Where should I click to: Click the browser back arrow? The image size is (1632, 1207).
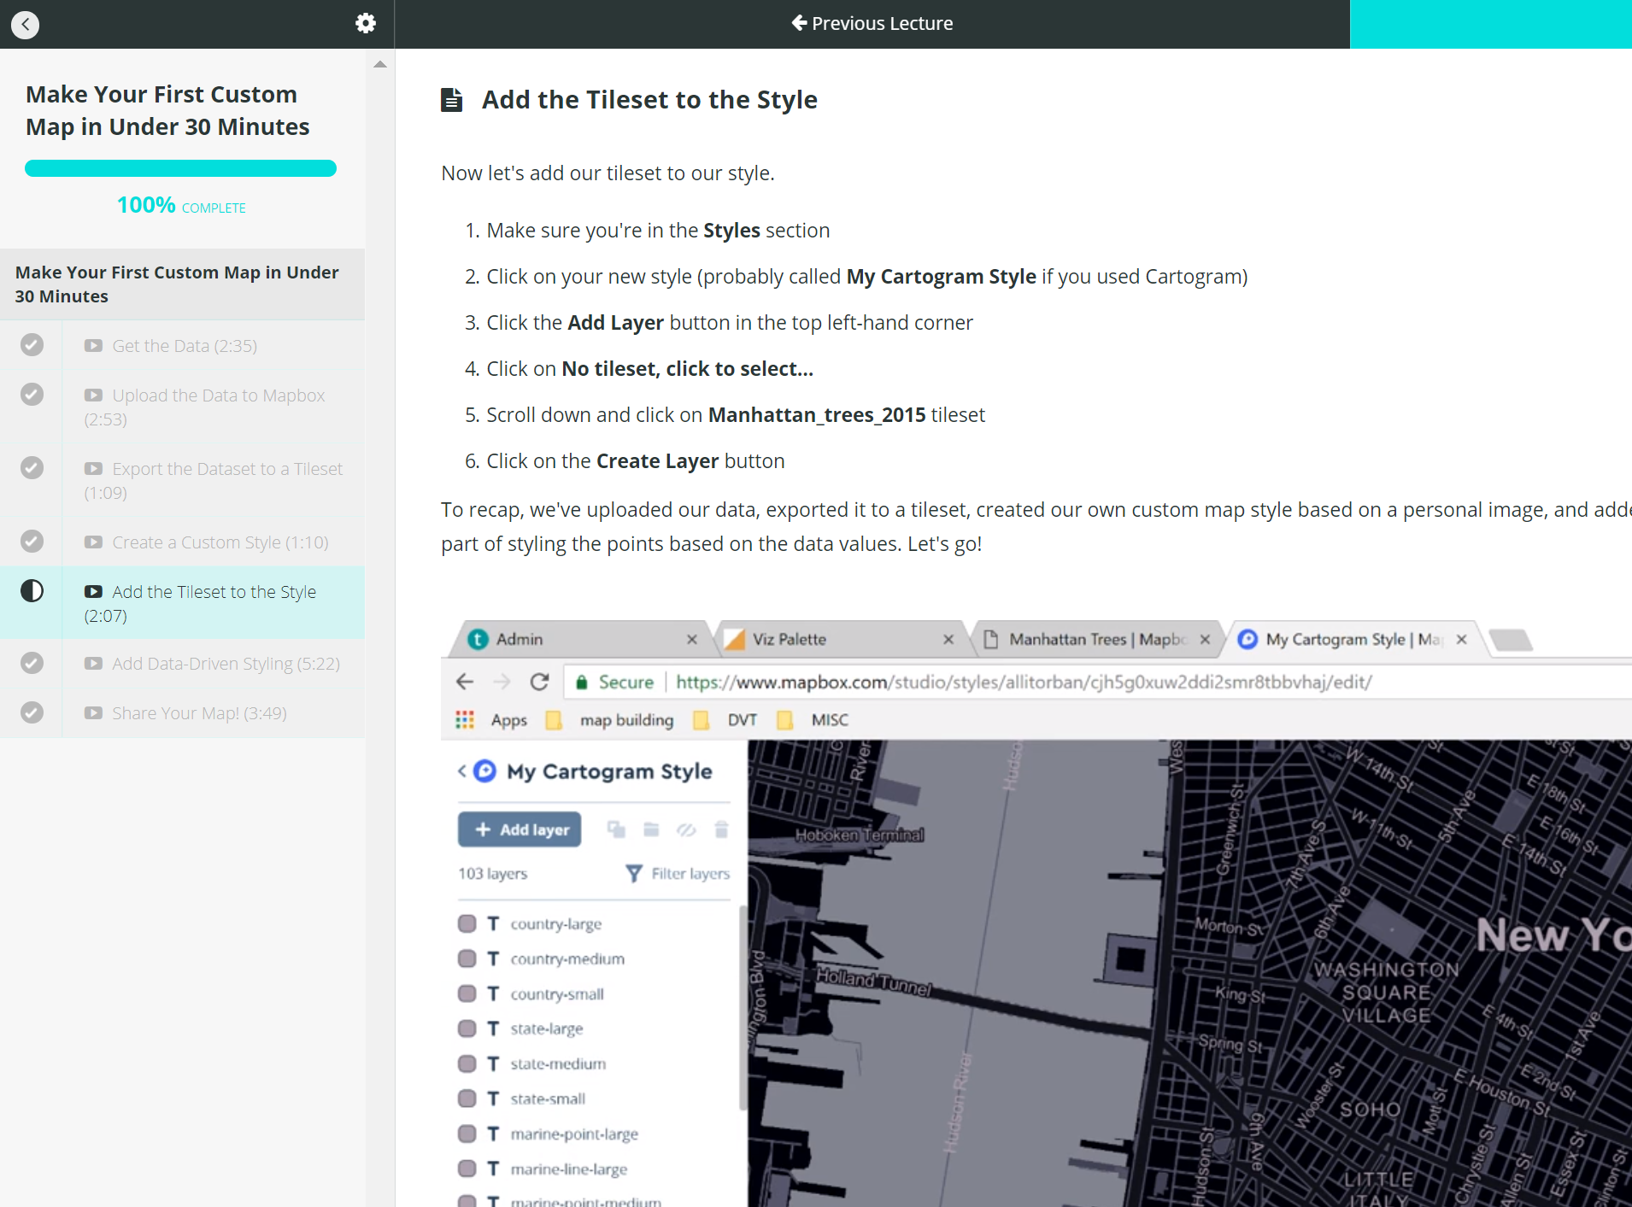tap(465, 682)
